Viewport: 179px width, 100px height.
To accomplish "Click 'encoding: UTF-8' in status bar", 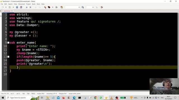I will pyautogui.click(x=51, y=94).
